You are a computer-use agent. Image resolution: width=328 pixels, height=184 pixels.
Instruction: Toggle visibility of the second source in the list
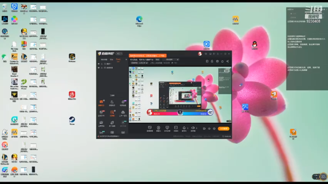99,67
